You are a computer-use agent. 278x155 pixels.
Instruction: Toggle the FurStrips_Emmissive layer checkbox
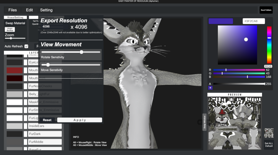coord(25,110)
